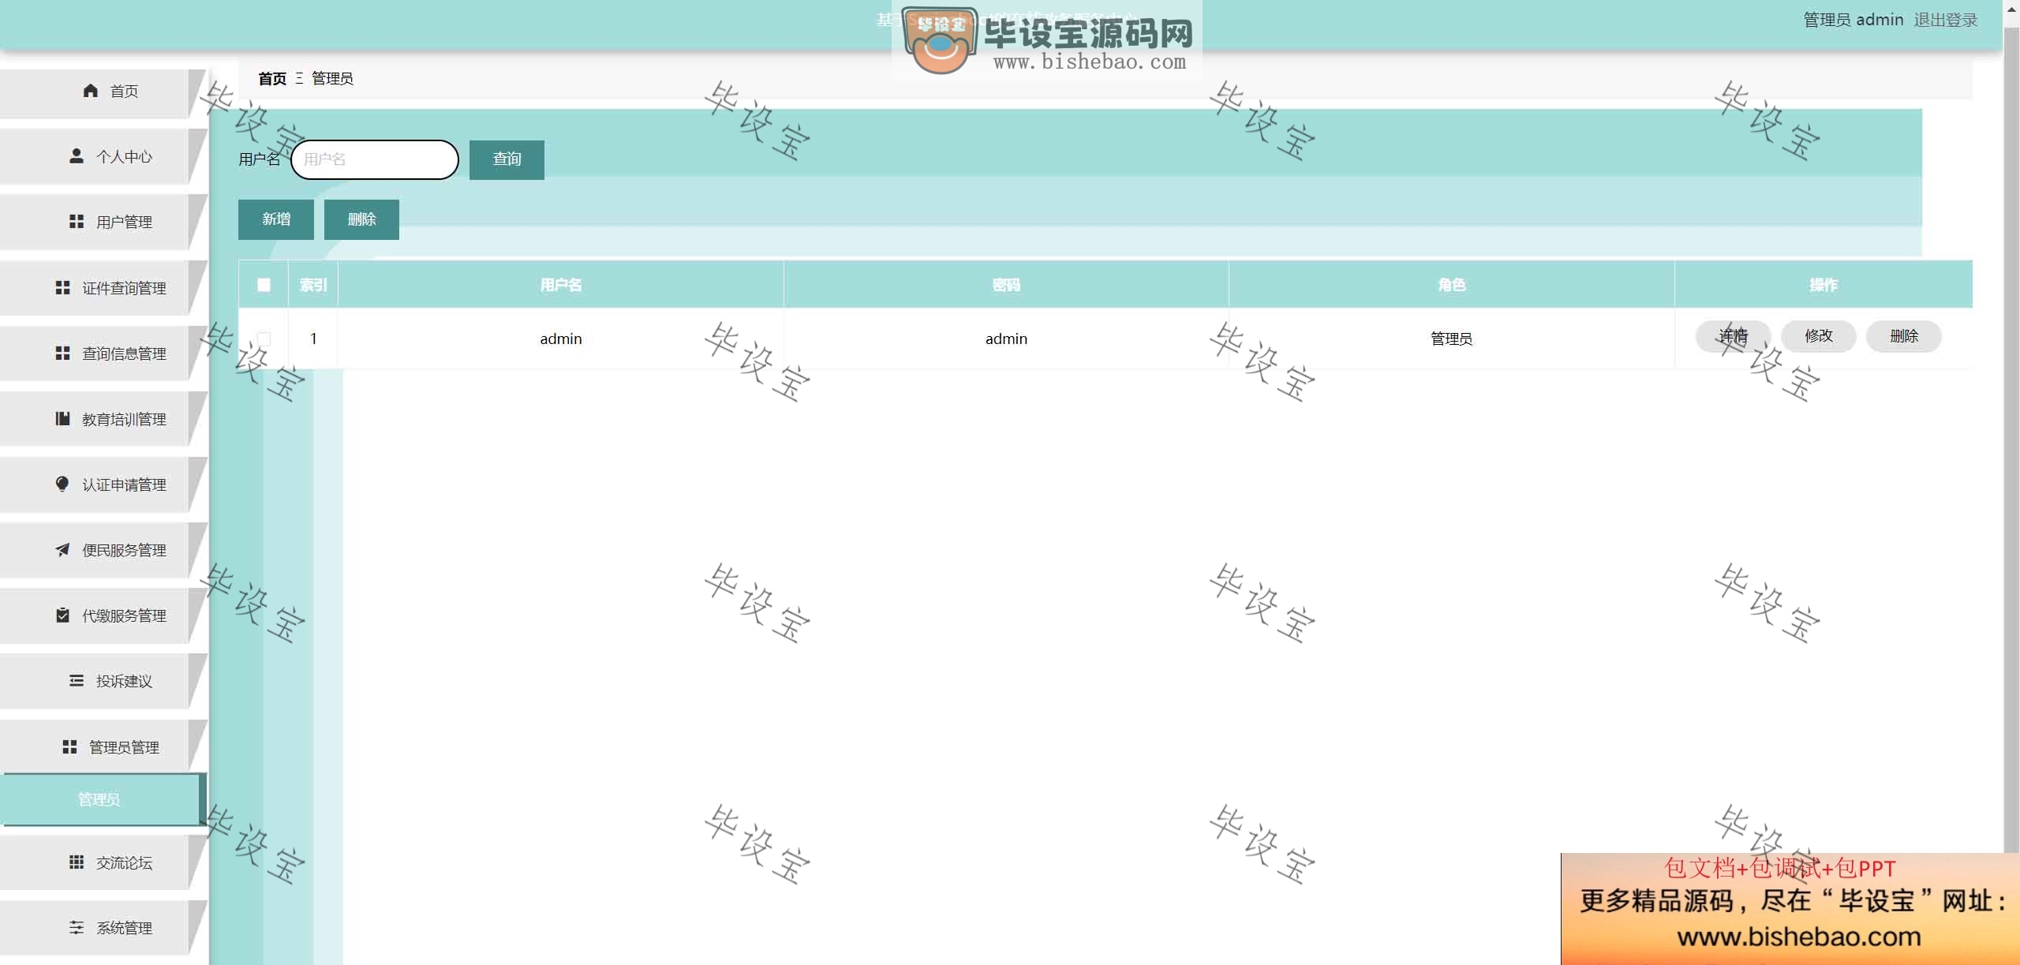
Task: Click the 首页 breadcrumb link
Action: (272, 79)
